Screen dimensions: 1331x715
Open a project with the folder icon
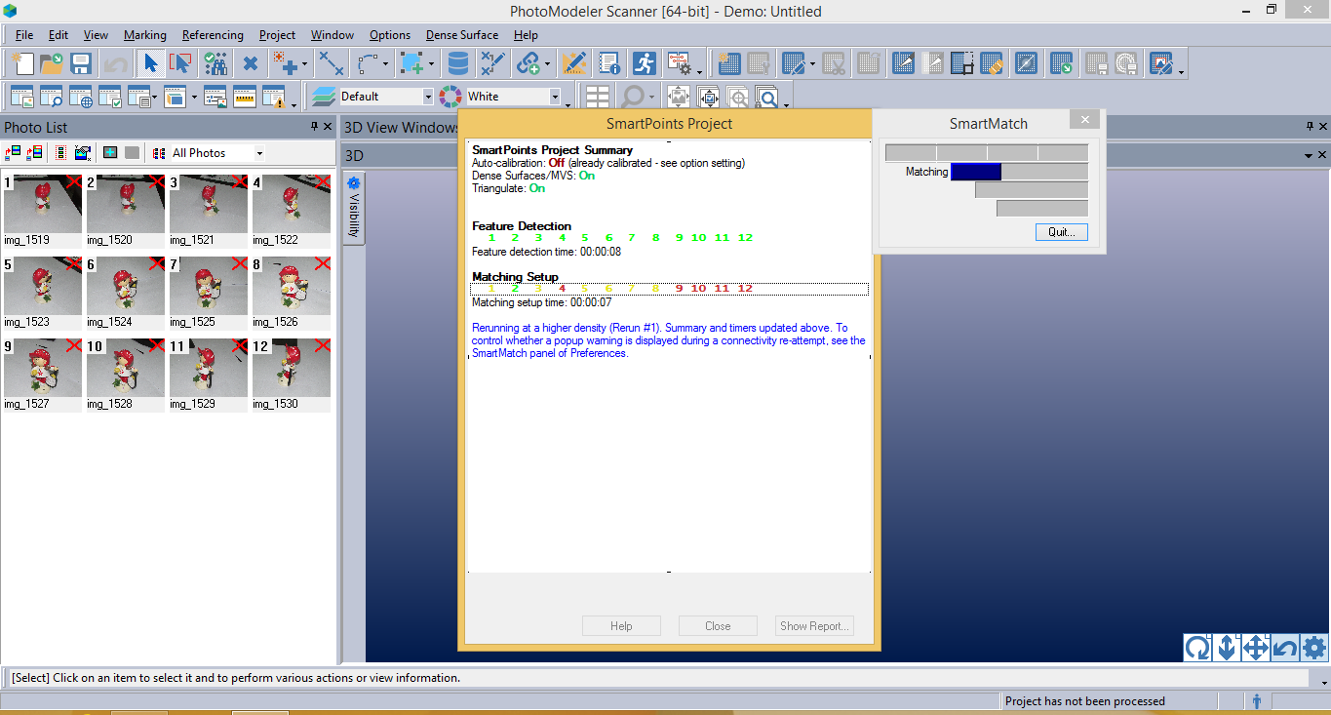click(x=51, y=64)
